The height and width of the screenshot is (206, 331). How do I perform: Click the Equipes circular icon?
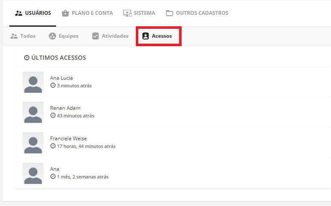[52, 36]
